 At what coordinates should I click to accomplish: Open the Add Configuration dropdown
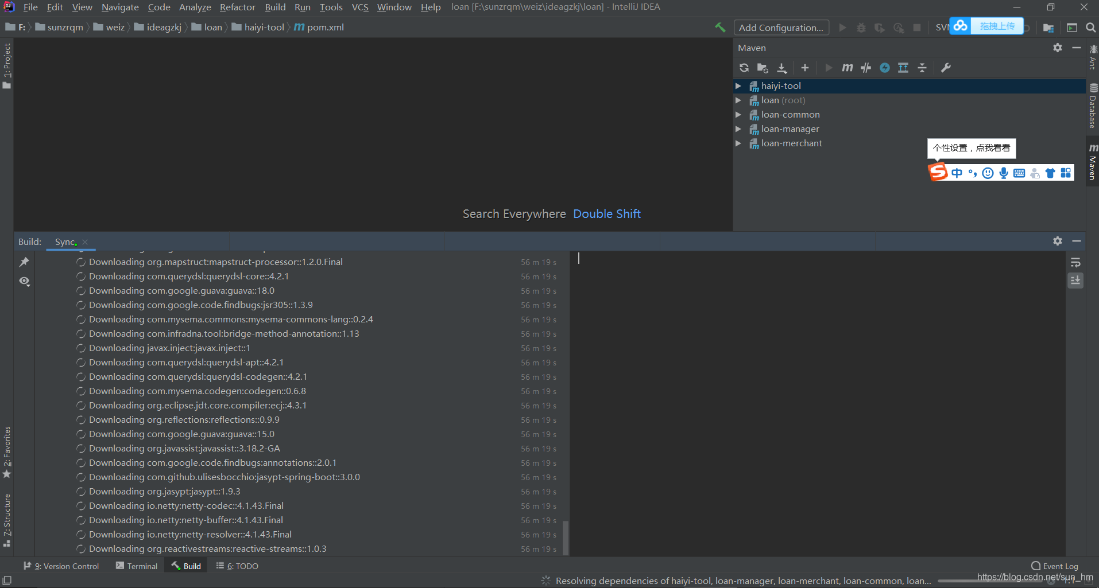point(781,28)
